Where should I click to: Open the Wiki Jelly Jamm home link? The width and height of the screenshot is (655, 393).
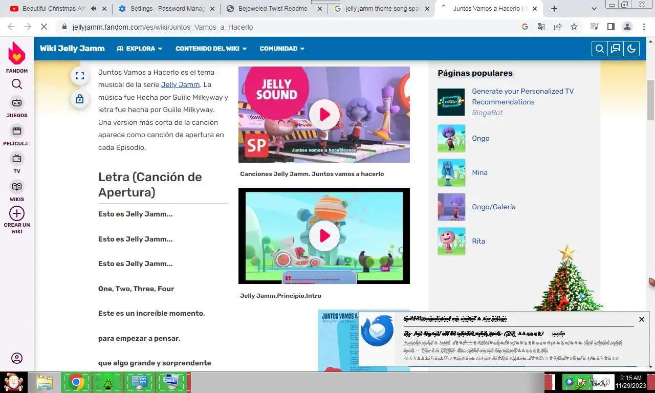pos(72,49)
